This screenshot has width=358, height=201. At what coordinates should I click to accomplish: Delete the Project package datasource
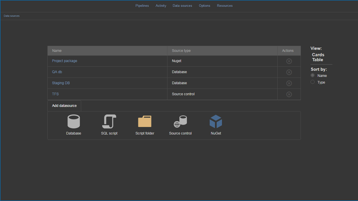point(289,61)
